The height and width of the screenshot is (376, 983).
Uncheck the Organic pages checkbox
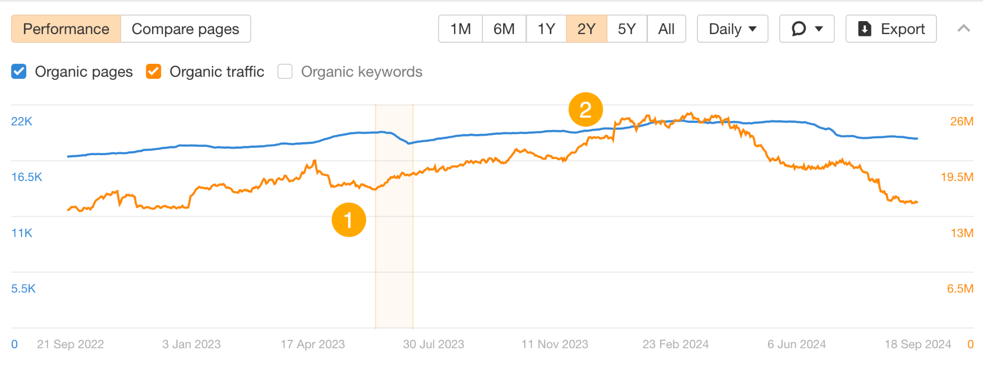(19, 72)
